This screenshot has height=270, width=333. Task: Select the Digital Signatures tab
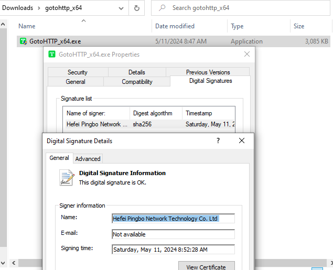tap(210, 81)
